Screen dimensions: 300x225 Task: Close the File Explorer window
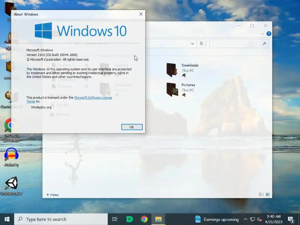tap(265, 25)
